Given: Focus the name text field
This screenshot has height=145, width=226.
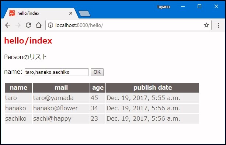Looking at the screenshot, I should 56,72.
